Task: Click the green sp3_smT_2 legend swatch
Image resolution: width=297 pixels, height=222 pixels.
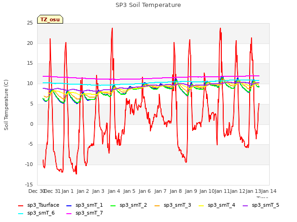Action: coord(113,205)
